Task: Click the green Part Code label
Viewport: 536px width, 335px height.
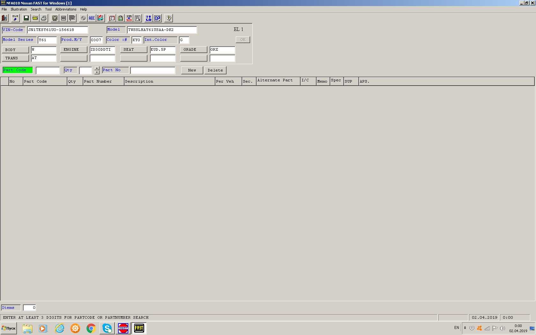Action: coord(18,70)
